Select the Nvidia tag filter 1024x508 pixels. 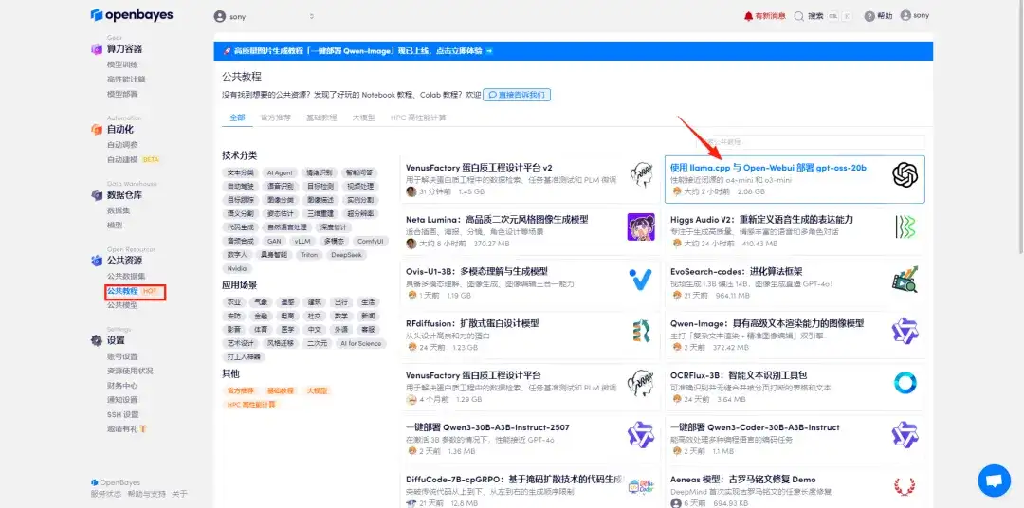coord(236,268)
